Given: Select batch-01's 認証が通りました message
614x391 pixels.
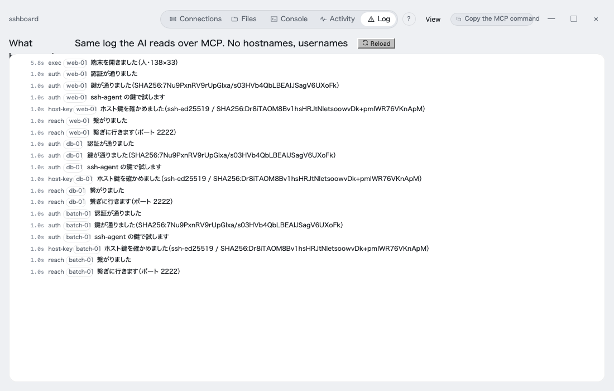Looking at the screenshot, I should tap(118, 213).
